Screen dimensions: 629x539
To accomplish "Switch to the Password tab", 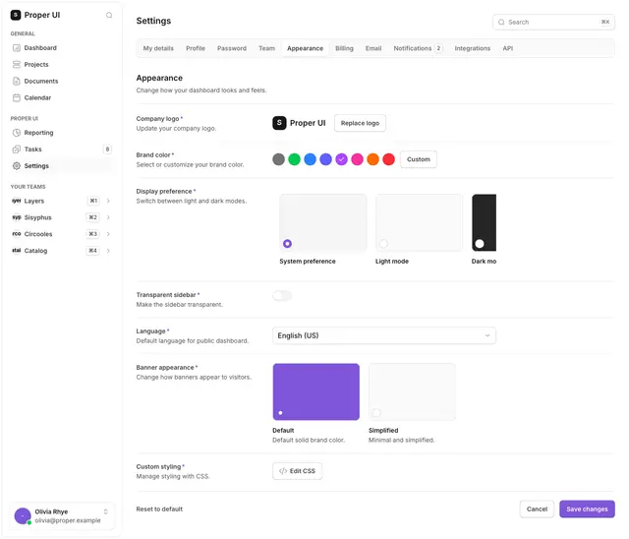I will pyautogui.click(x=232, y=48).
